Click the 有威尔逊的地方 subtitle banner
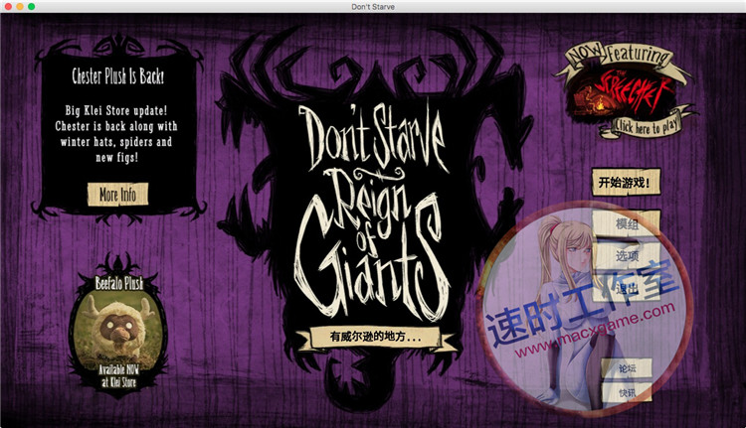Viewport: 746px width, 428px height. 375,337
